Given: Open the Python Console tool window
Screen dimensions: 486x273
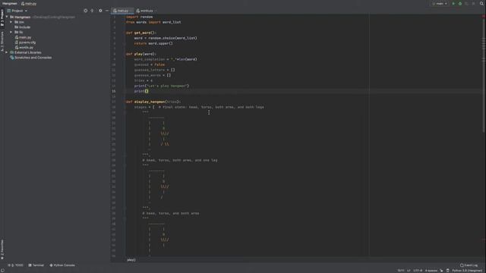Looking at the screenshot, I should (62, 265).
